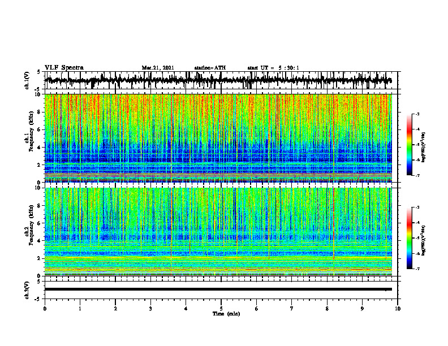The image size is (448, 346).
Task: Click the "Time (min)" axis label
Action: tap(226, 314)
